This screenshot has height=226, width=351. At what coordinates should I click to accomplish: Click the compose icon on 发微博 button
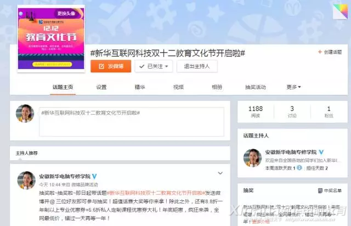[x=101, y=66]
